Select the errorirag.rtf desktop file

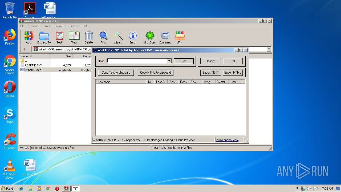[x=30, y=168]
